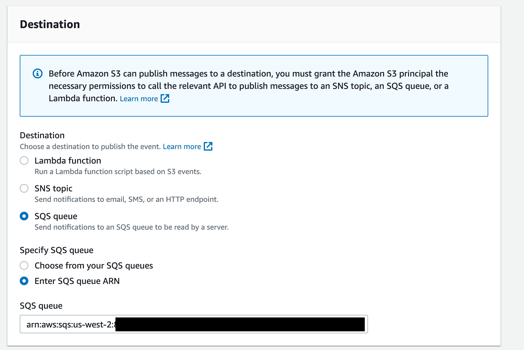Click the info icon in the blue notice
Viewport: 524px width, 350px height.
(x=37, y=73)
